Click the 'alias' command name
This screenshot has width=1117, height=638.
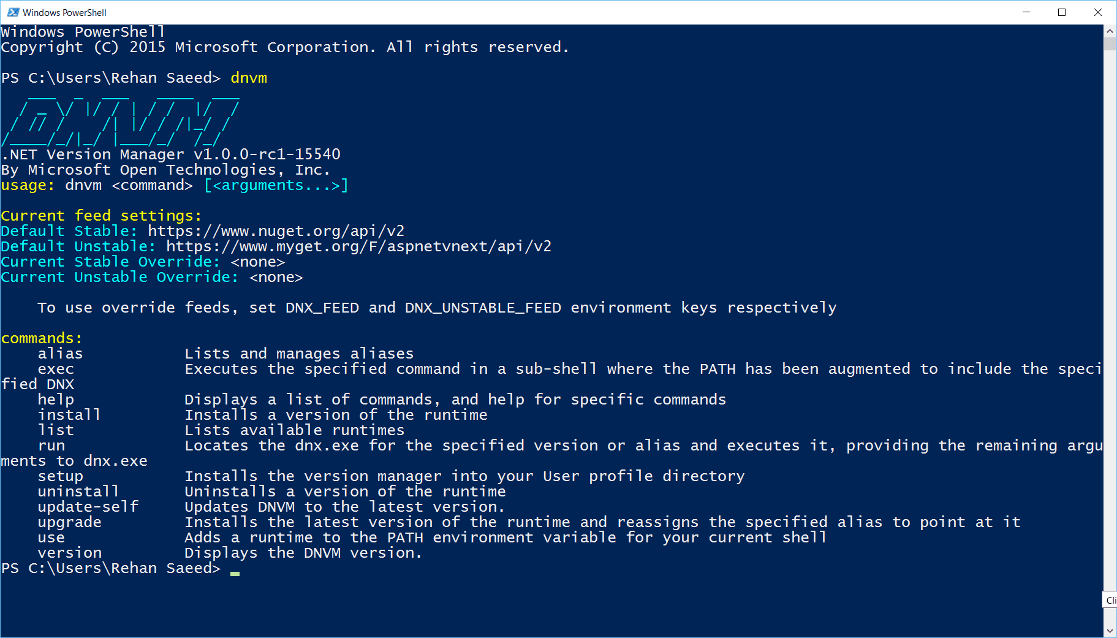tap(60, 354)
